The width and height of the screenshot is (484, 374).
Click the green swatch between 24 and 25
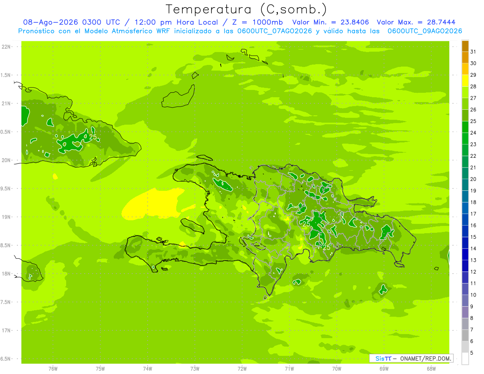pyautogui.click(x=465, y=127)
